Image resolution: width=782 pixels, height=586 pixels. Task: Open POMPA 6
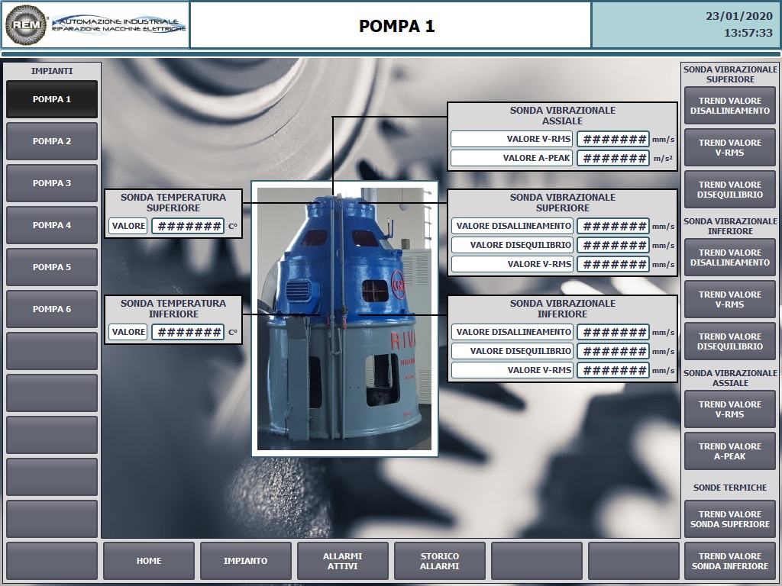(52, 309)
